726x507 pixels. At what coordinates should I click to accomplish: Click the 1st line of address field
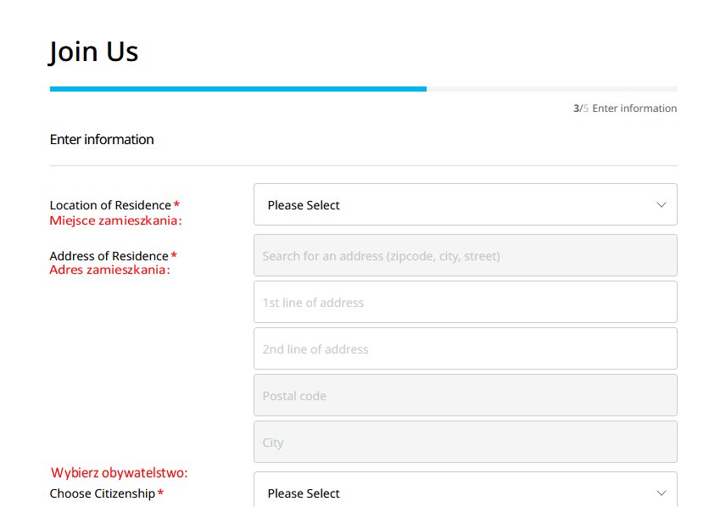point(466,302)
